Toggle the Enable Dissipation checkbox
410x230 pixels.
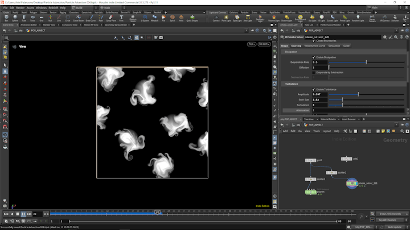click(x=314, y=57)
